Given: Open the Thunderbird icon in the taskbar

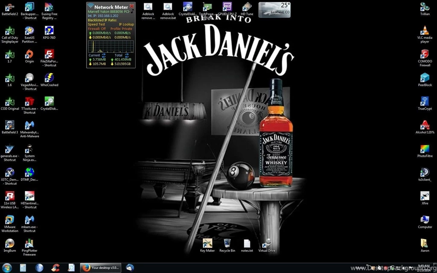Looking at the screenshot, I should [x=130, y=268].
